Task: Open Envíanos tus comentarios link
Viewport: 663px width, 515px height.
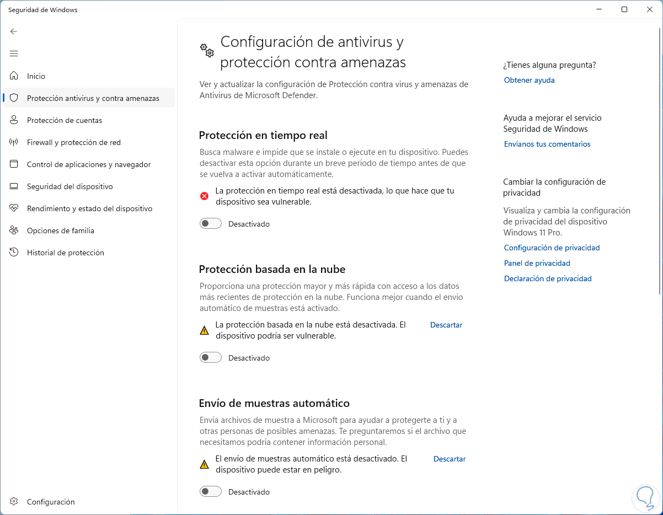Action: pos(547,144)
